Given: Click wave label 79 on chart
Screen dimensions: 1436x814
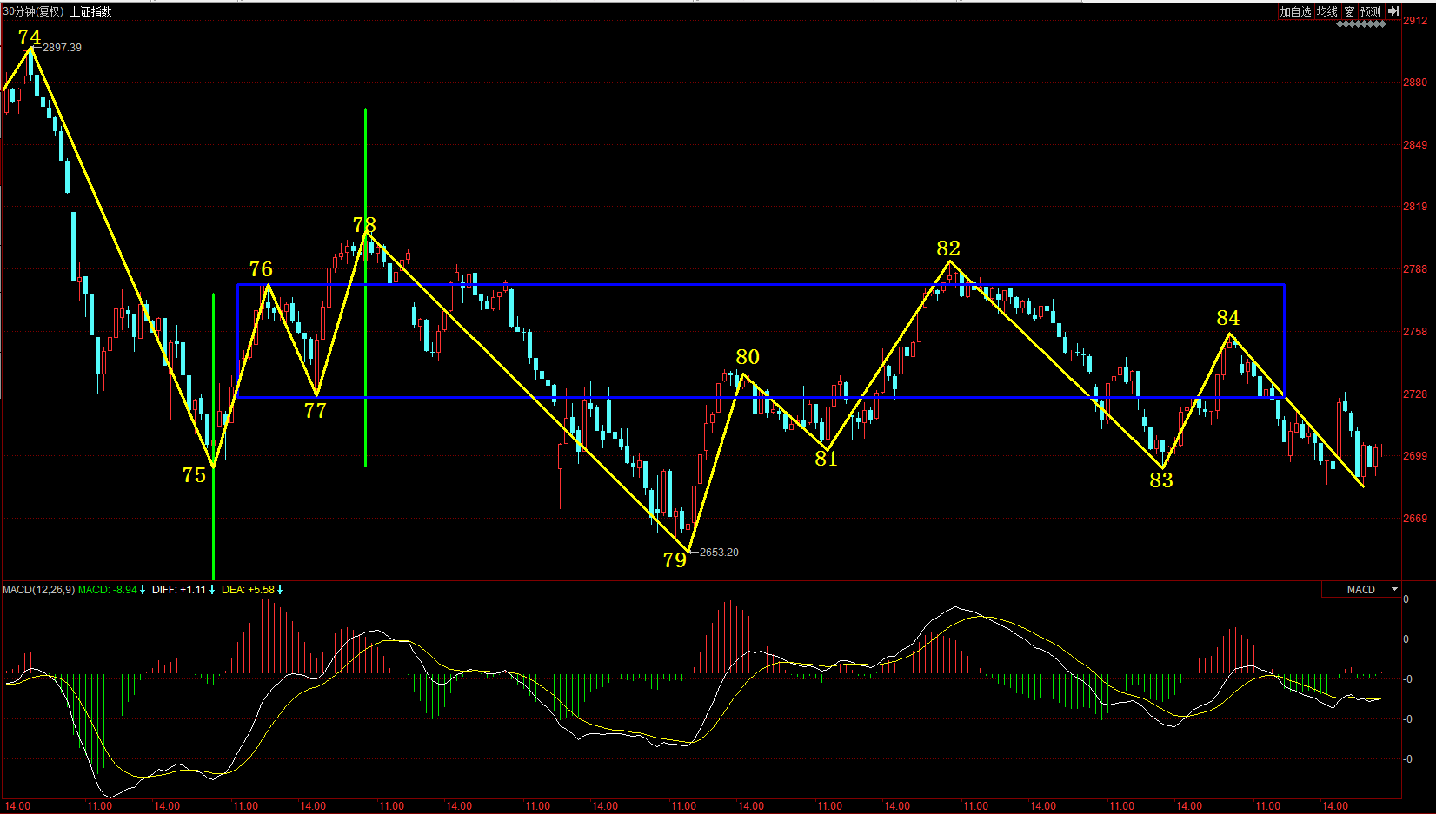Looking at the screenshot, I should click(x=675, y=560).
